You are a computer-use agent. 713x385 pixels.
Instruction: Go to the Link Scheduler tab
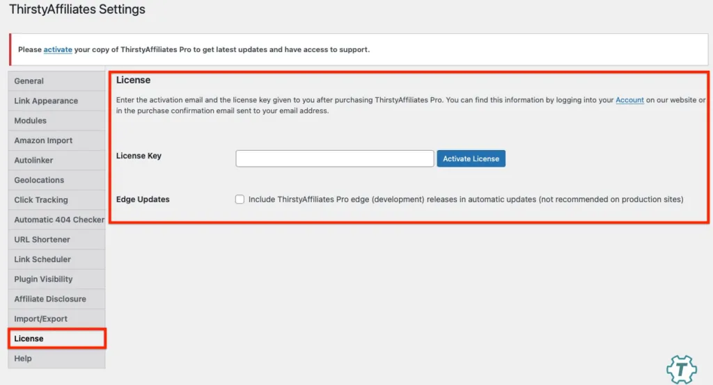pos(42,259)
